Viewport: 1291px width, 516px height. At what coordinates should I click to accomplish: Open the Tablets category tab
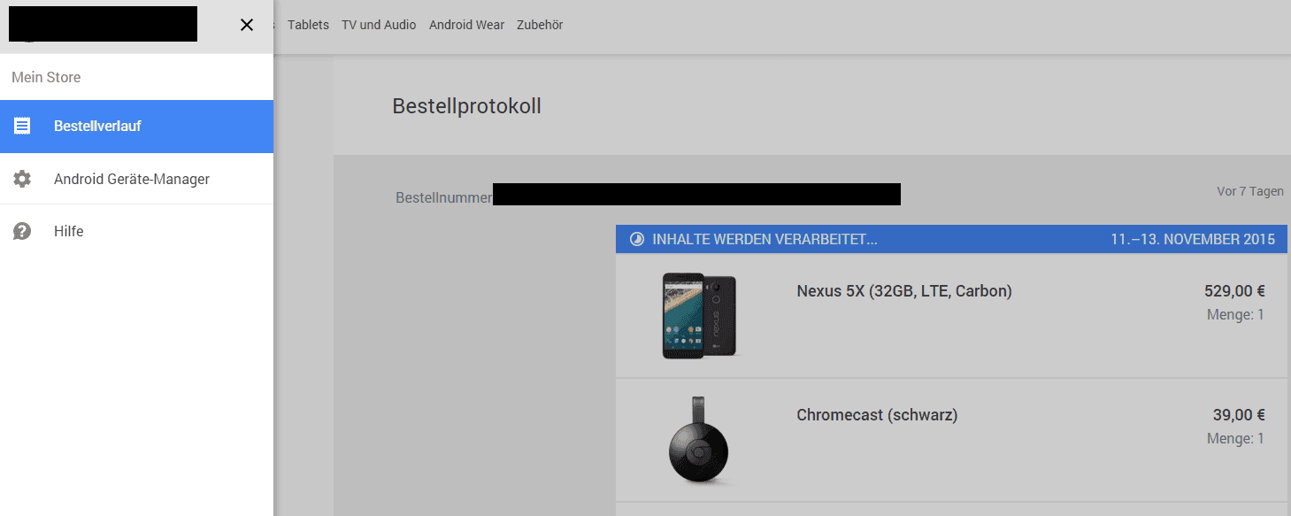coord(308,25)
